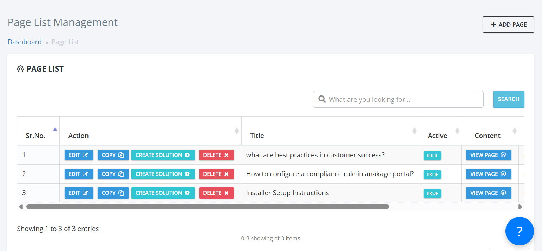
Task: Edit the compliance rule page in row 2
Action: [79, 174]
